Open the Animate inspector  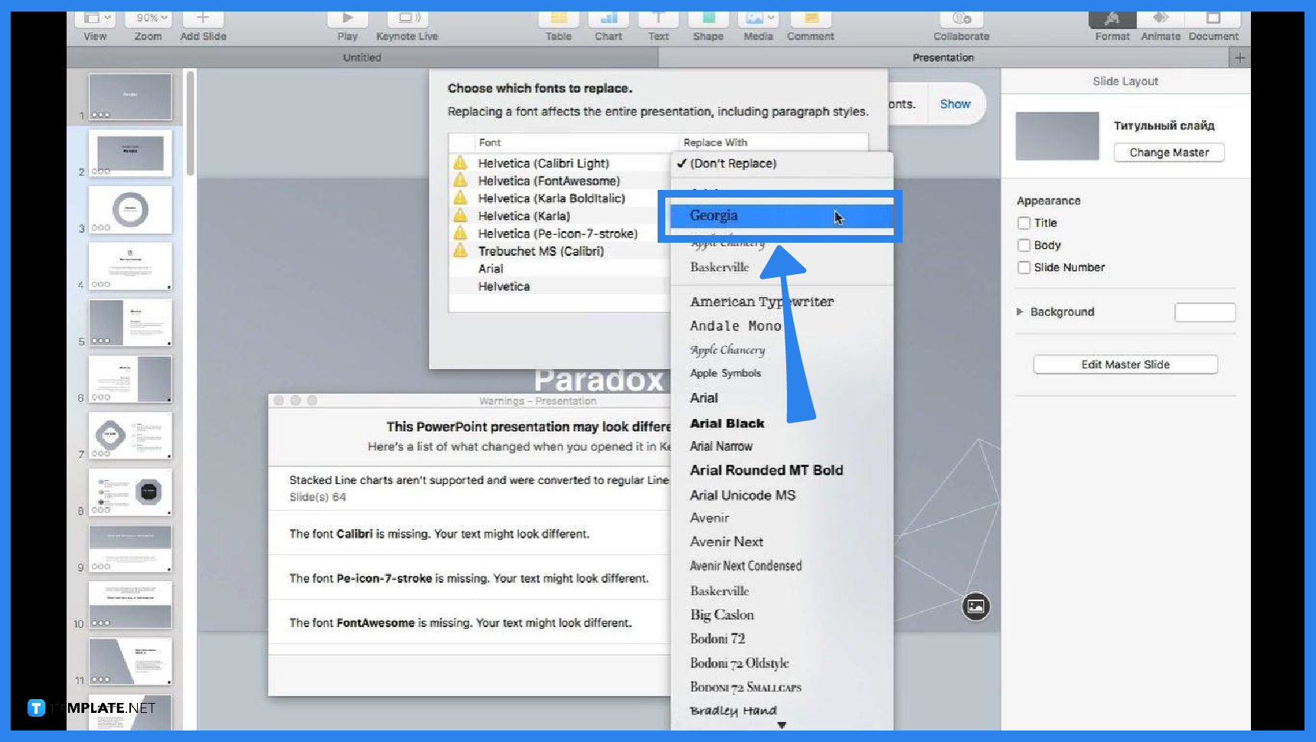pos(1161,21)
